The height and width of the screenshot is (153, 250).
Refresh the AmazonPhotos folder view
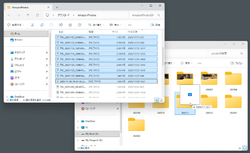pos(37,15)
